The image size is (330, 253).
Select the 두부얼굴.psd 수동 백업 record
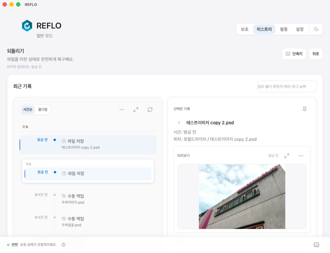tap(88, 221)
